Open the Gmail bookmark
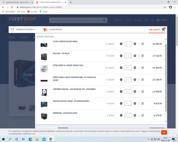Screen dimensions: 178x142 click(x=21, y=11)
